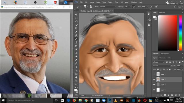Select the Eraser tool
This screenshot has height=103, width=184.
[x=76, y=49]
